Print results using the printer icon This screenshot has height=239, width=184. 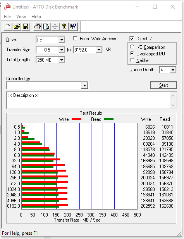[x=38, y=26]
